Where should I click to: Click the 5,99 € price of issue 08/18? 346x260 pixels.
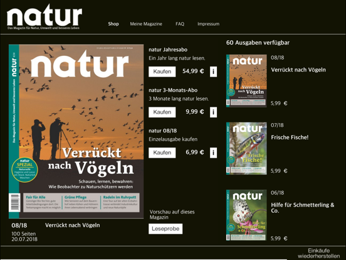(x=279, y=103)
